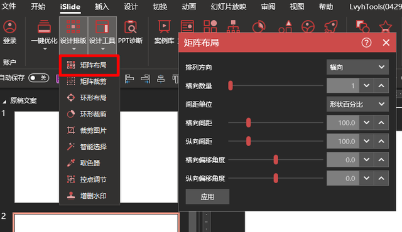402x232 pixels.
Task: Click the center align toolbar icon
Action: point(161,79)
